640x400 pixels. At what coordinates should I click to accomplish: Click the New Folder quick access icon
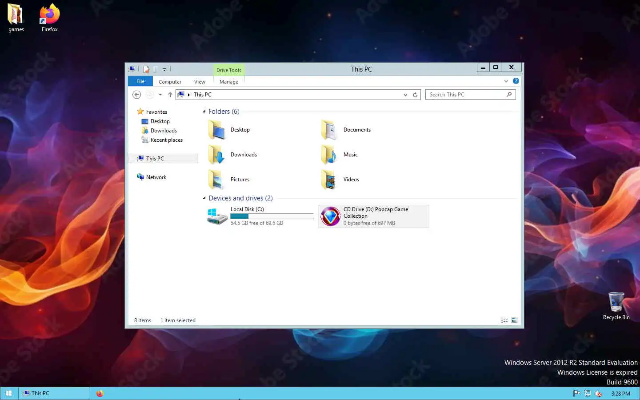[x=155, y=69]
